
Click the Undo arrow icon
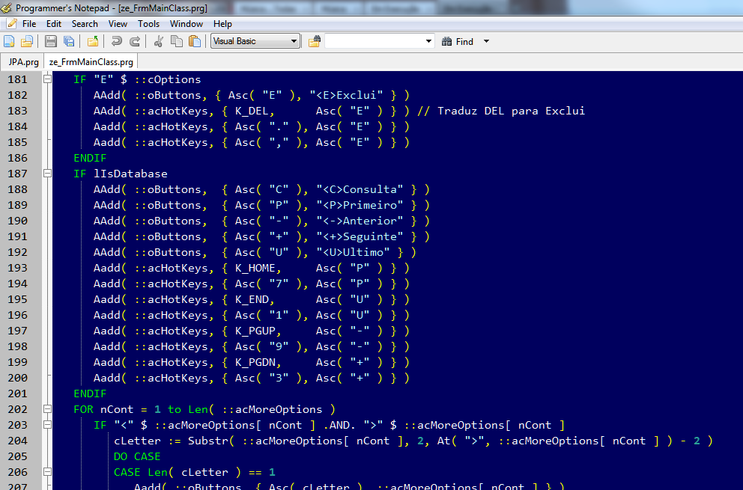[116, 42]
